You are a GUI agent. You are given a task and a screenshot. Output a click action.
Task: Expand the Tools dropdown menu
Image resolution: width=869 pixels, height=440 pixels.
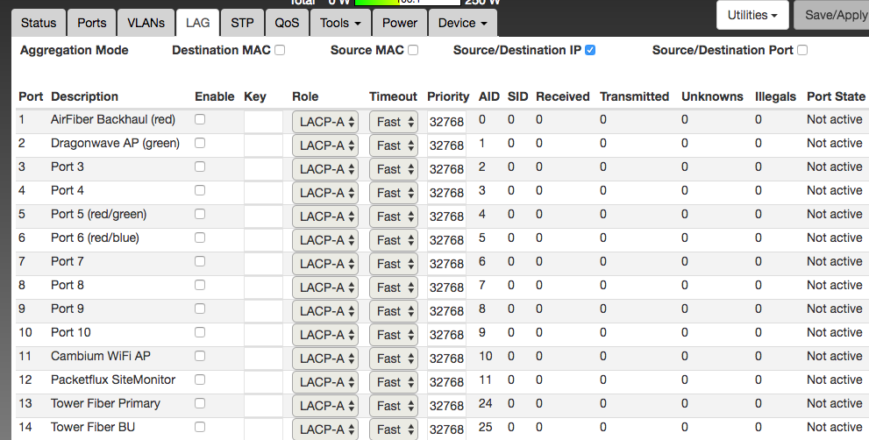pos(341,23)
